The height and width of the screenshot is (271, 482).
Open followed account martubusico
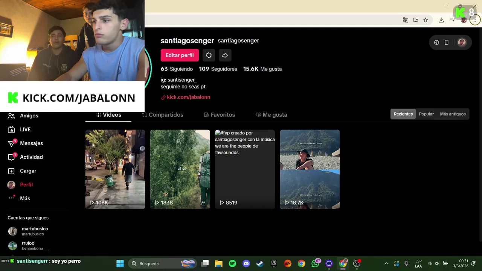pyautogui.click(x=29, y=231)
